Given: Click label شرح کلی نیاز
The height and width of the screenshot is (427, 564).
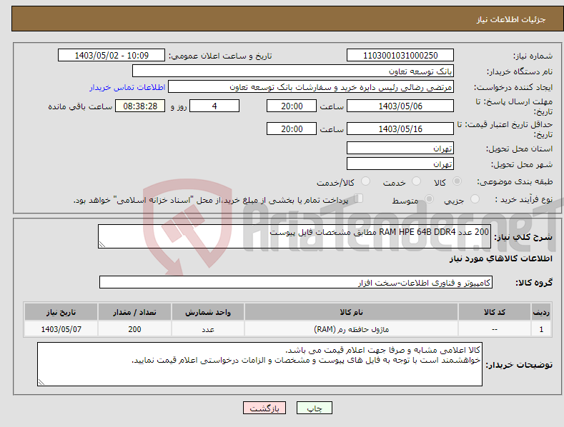Looking at the screenshot, I should point(523,237).
